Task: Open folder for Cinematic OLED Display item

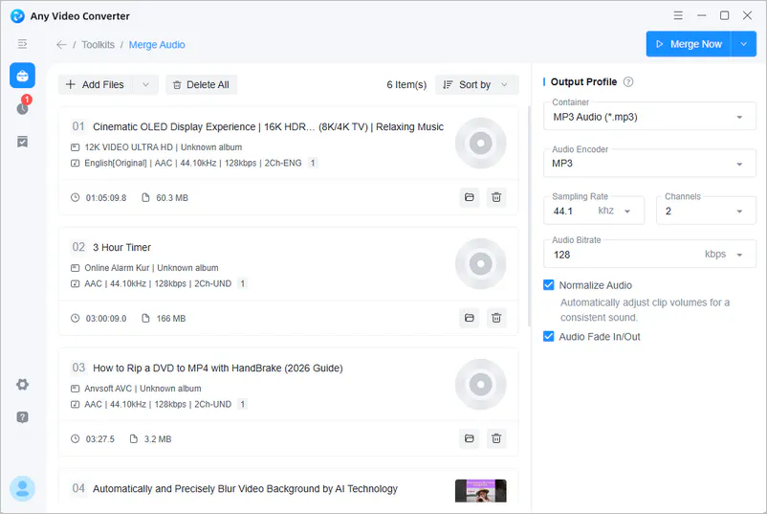Action: 470,197
